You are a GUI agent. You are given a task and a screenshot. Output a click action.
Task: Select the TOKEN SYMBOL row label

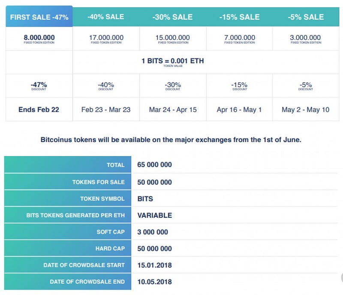[102, 199]
